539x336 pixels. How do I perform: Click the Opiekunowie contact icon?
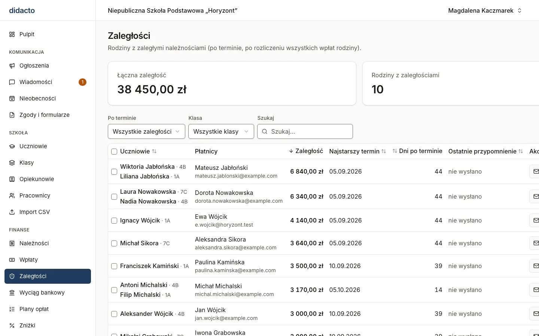(12, 179)
